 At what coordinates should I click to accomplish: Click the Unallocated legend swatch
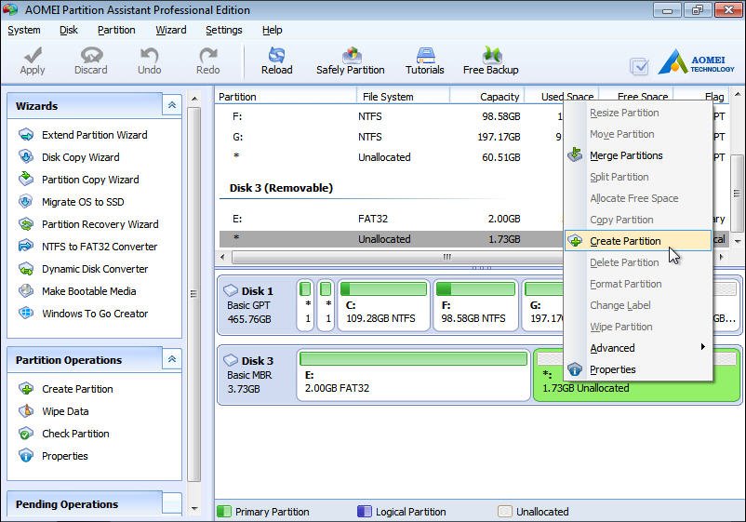pos(505,512)
